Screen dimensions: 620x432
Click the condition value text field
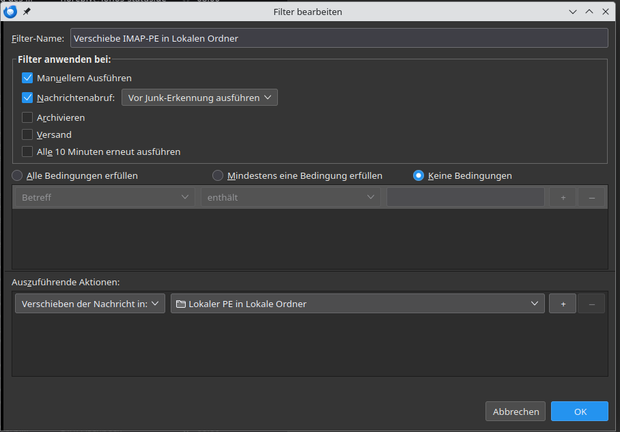(466, 197)
